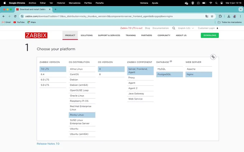
Task: Open the Blog link
Action: (147, 28)
